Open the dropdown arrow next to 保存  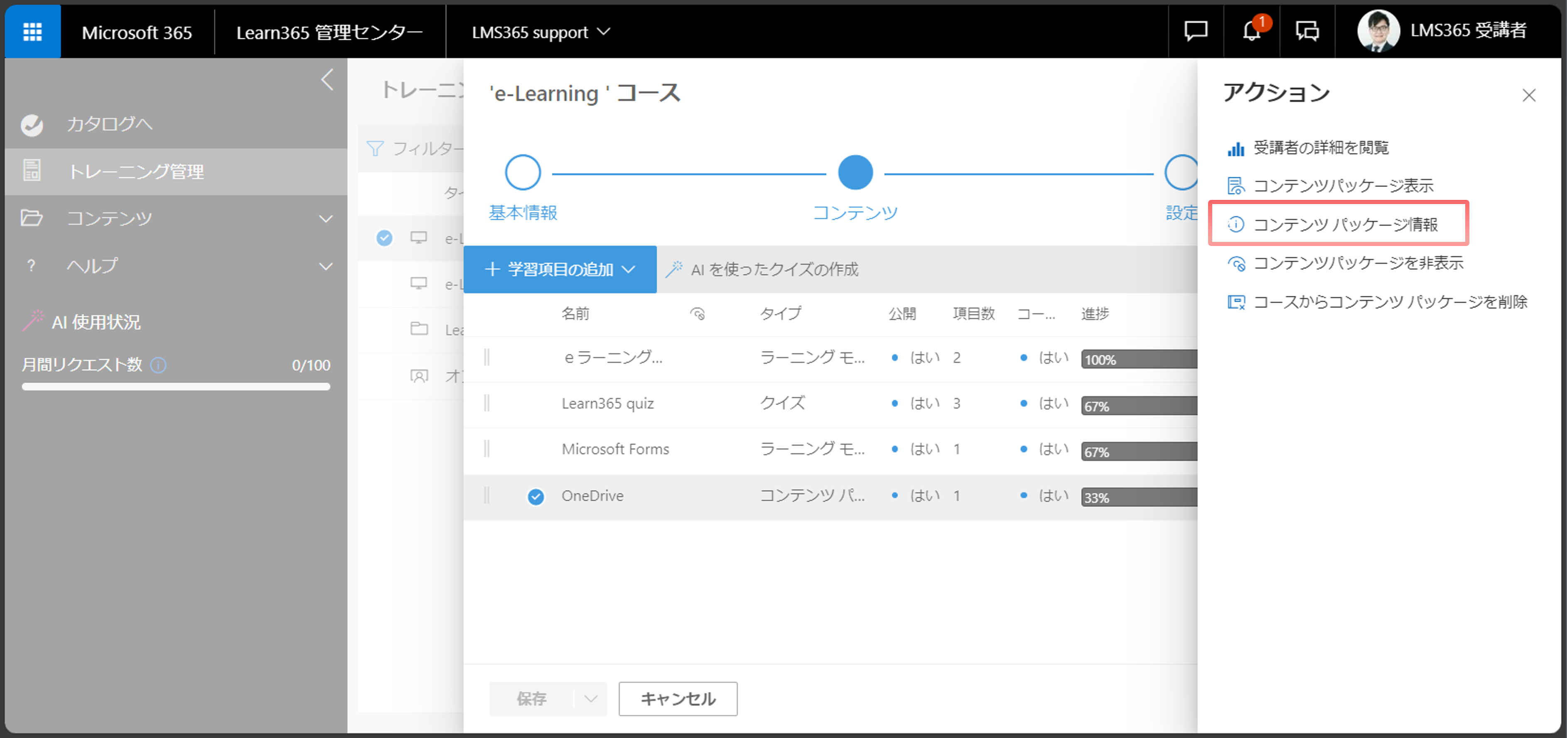(591, 699)
